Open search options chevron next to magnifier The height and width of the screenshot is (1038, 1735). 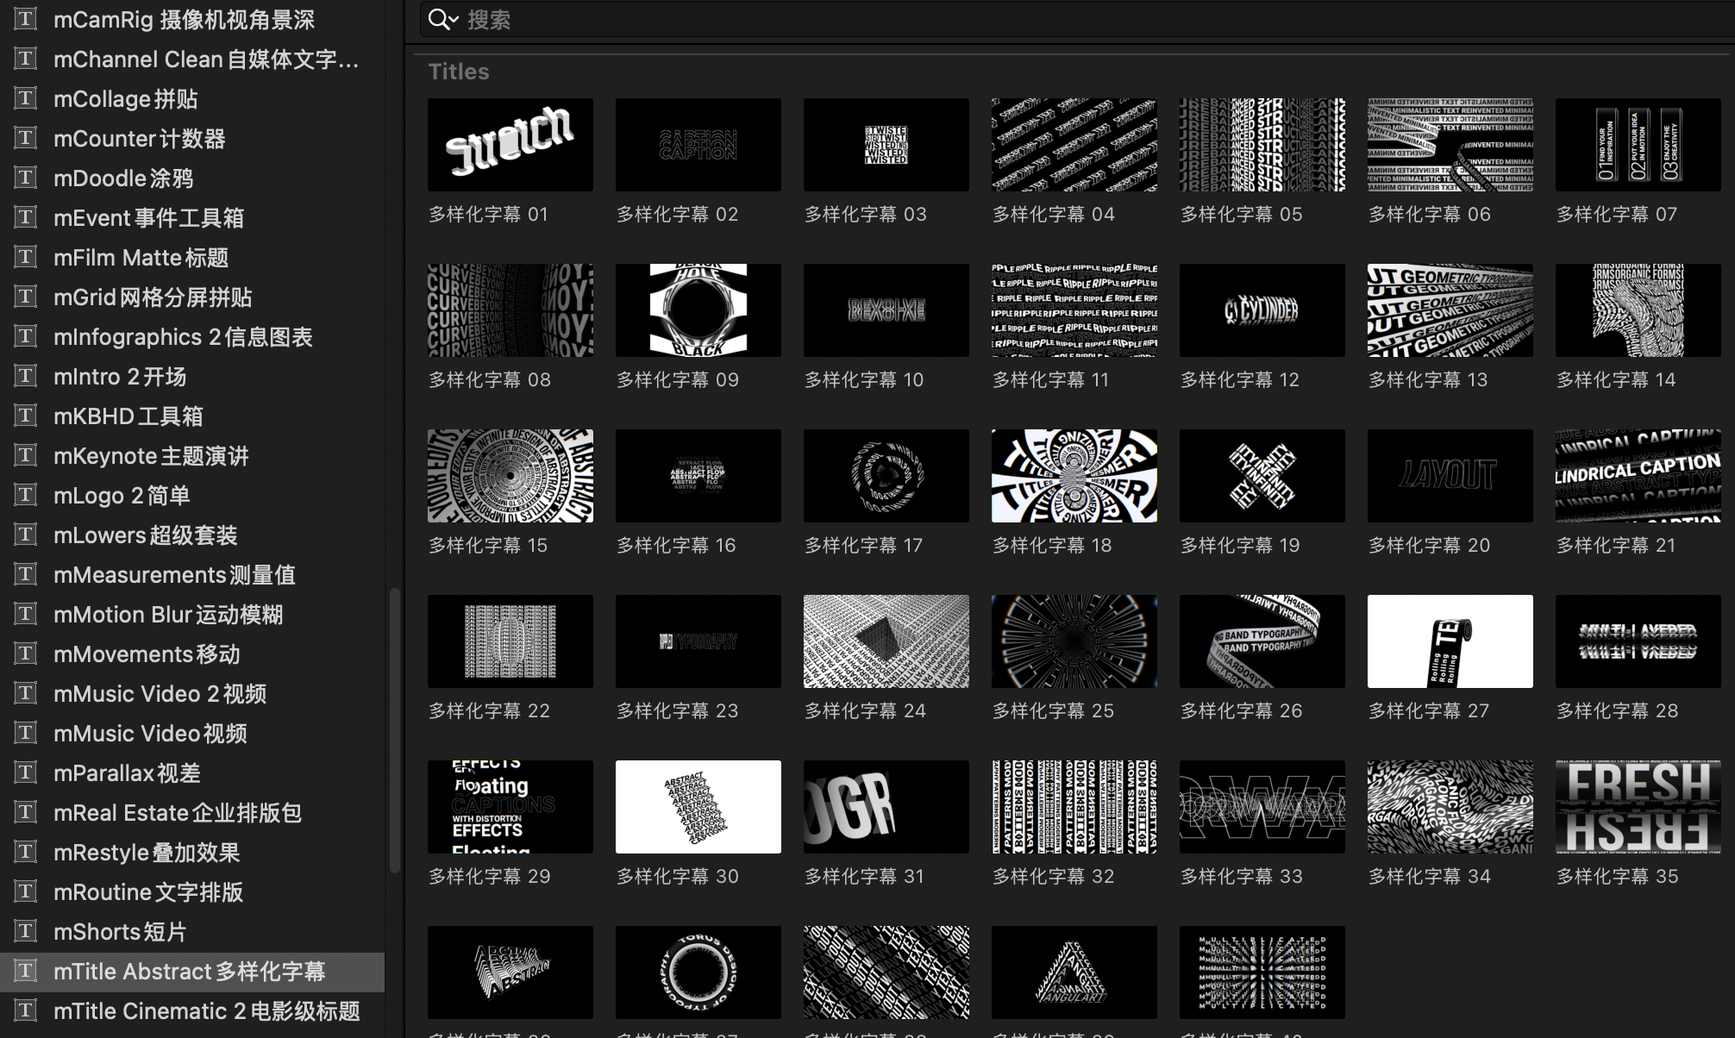(454, 20)
